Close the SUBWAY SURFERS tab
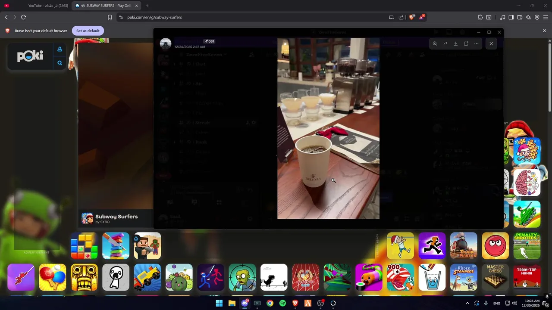Viewport: 552px width, 310px height. 136,6
